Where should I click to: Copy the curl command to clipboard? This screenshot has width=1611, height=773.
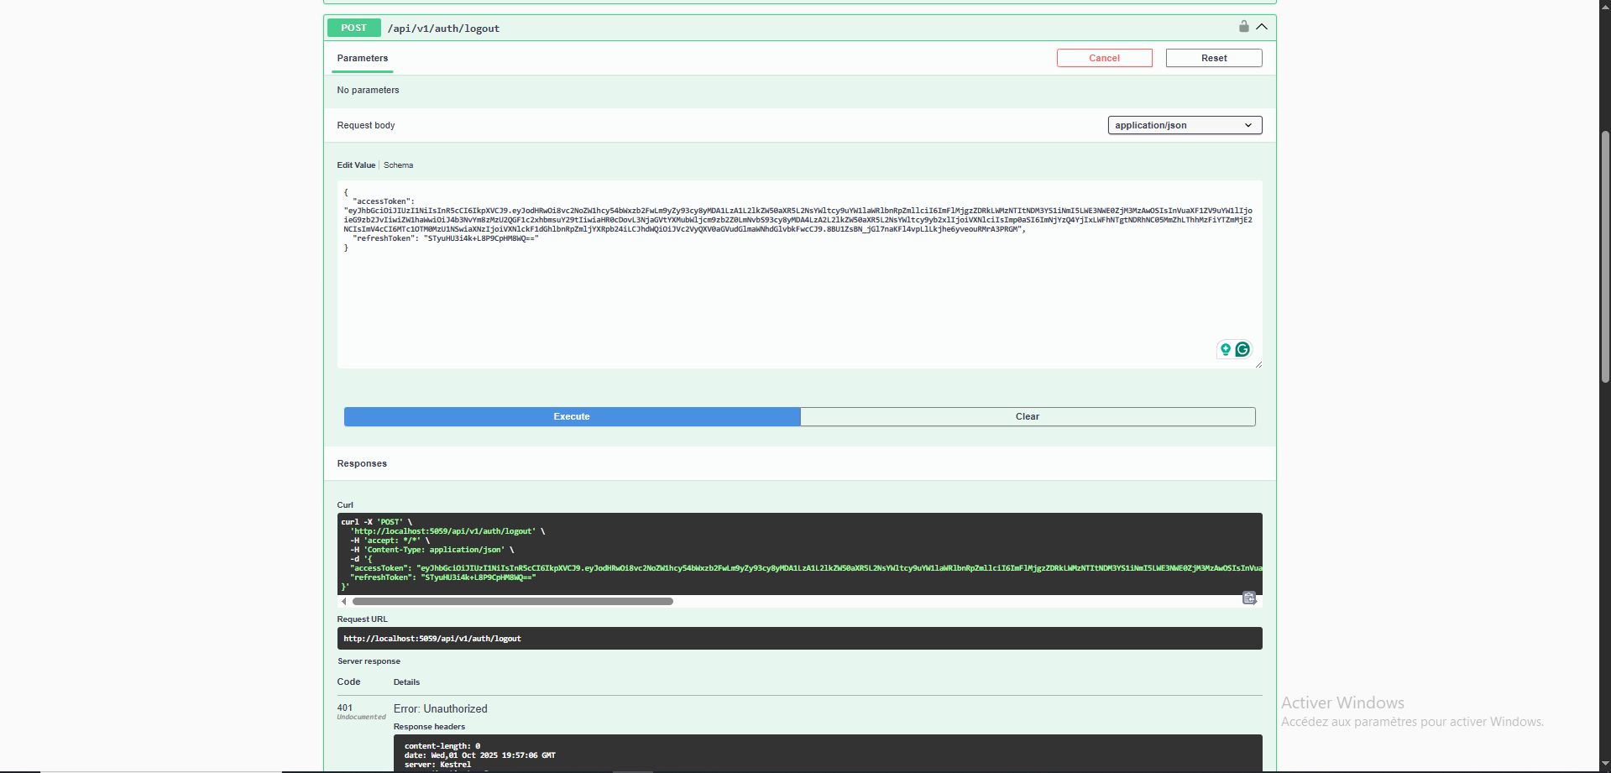(1249, 598)
